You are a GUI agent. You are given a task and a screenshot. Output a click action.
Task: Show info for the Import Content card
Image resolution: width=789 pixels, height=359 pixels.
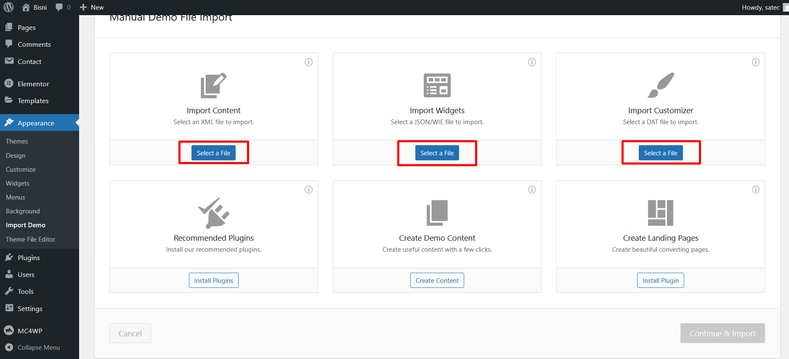pos(308,62)
